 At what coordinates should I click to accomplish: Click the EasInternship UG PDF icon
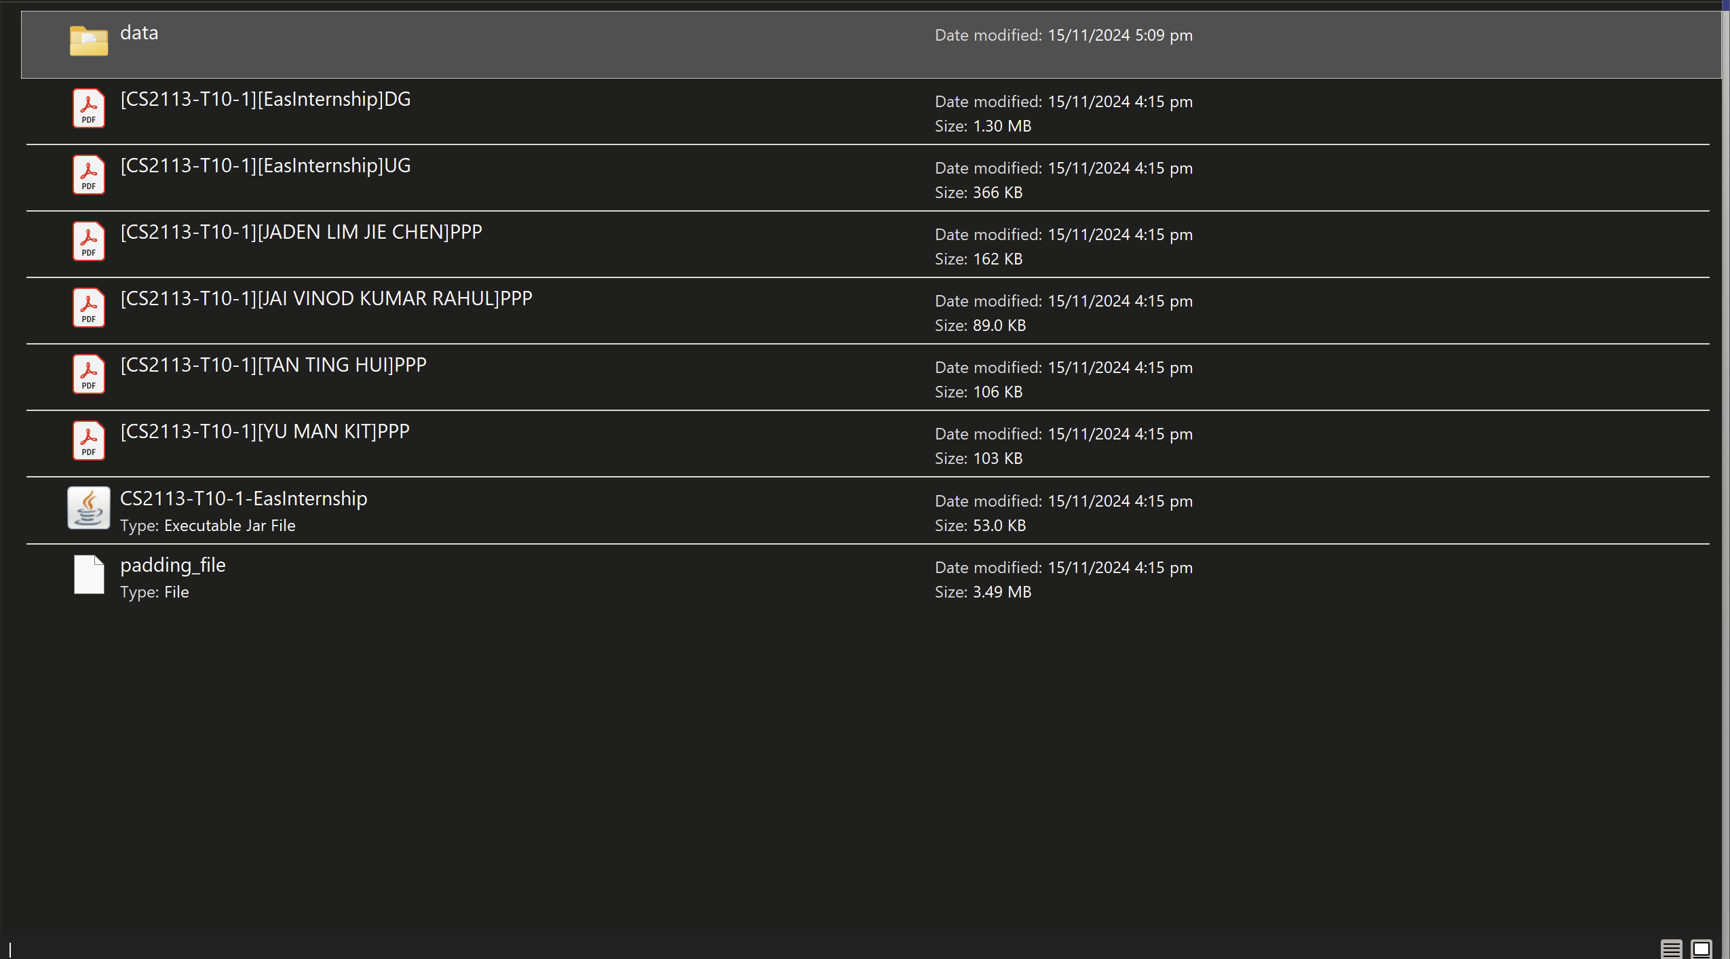coord(89,175)
